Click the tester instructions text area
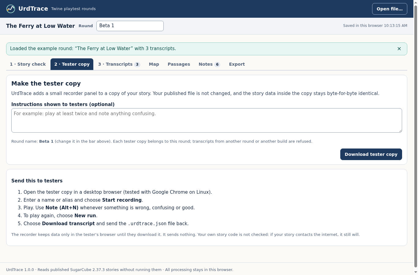This screenshot has width=418, height=275. (207, 120)
